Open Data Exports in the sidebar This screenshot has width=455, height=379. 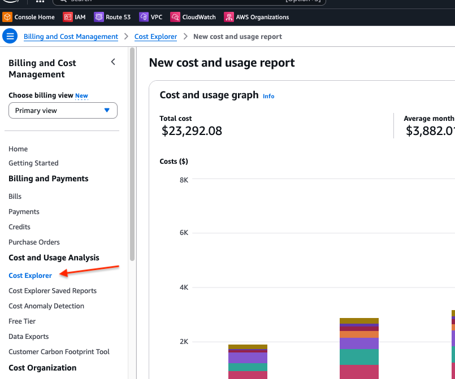(x=28, y=337)
